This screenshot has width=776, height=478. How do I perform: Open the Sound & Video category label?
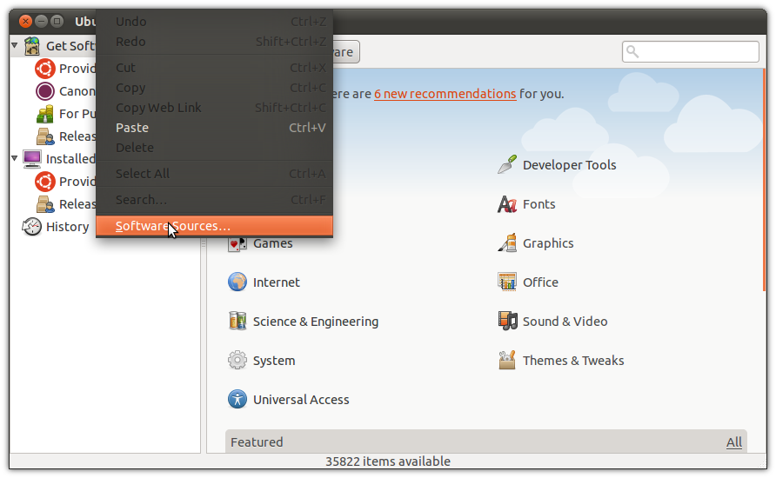point(565,322)
